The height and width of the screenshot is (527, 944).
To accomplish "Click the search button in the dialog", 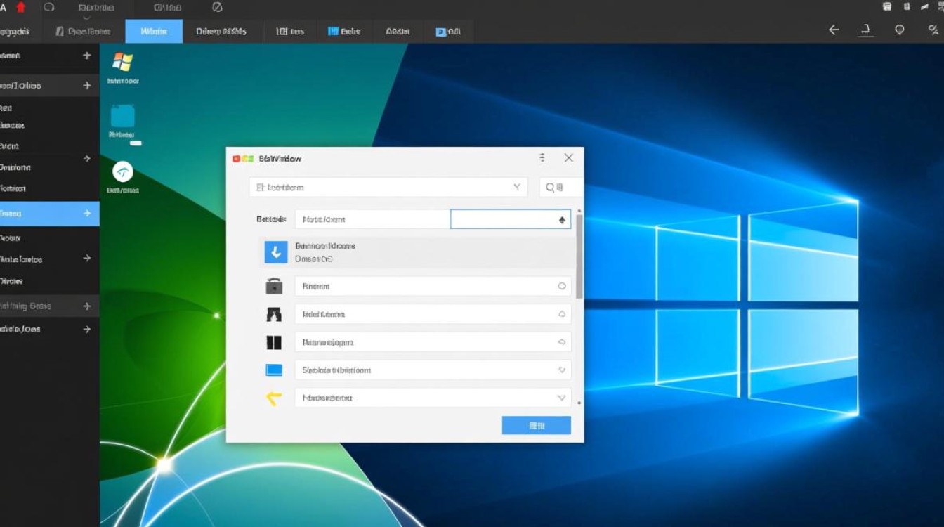I will (555, 188).
